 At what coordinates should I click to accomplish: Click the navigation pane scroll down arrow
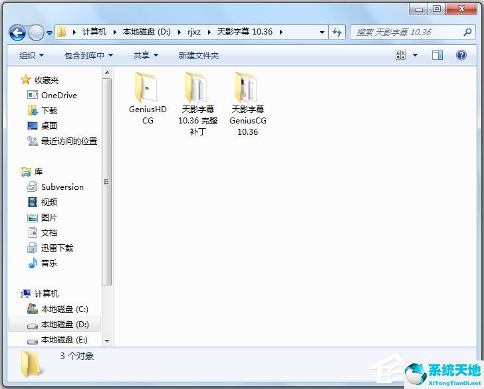[107, 341]
